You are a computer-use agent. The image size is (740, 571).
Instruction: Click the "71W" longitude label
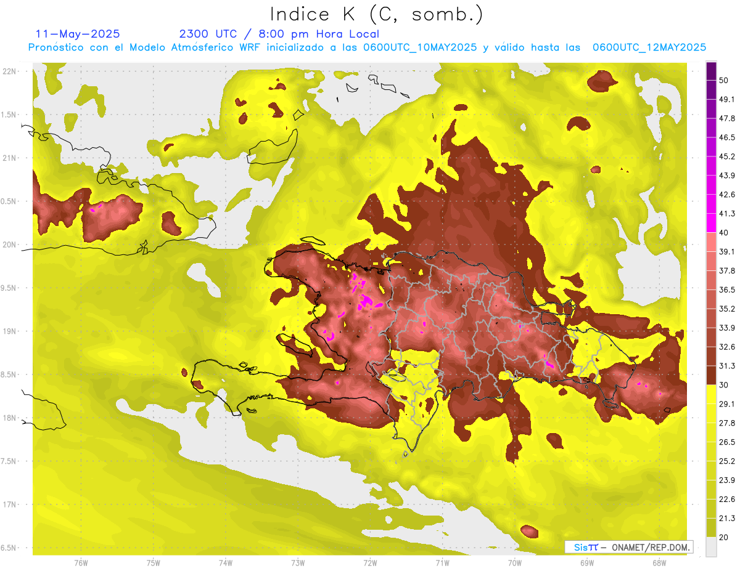click(442, 563)
